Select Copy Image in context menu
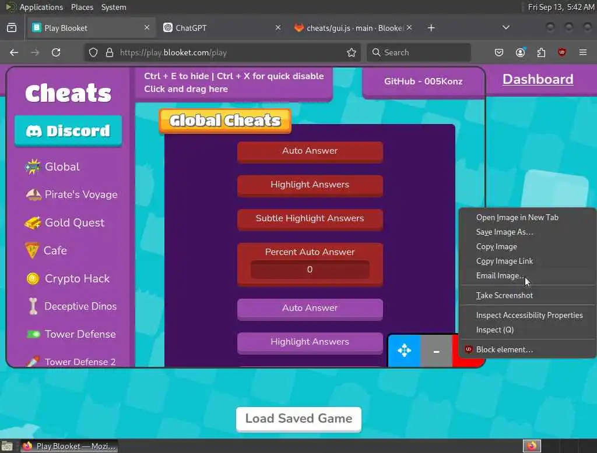Viewport: 597px width, 453px height. pos(528,246)
